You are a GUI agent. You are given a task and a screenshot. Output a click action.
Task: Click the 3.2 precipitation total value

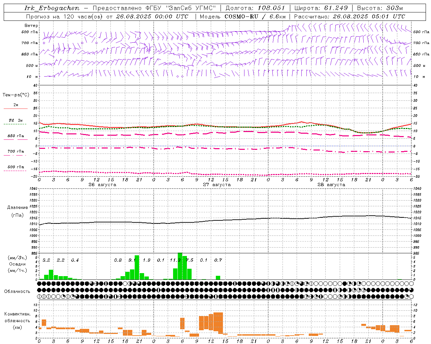[x=46, y=260]
